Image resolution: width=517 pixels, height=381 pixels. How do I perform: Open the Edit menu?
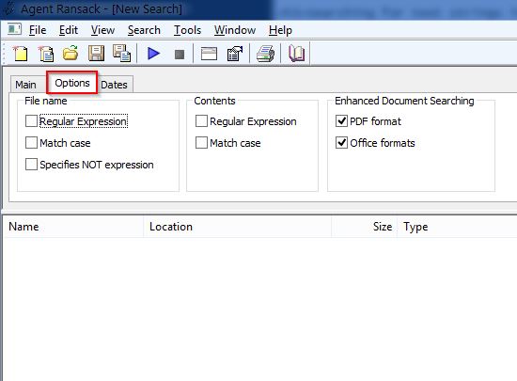(69, 30)
